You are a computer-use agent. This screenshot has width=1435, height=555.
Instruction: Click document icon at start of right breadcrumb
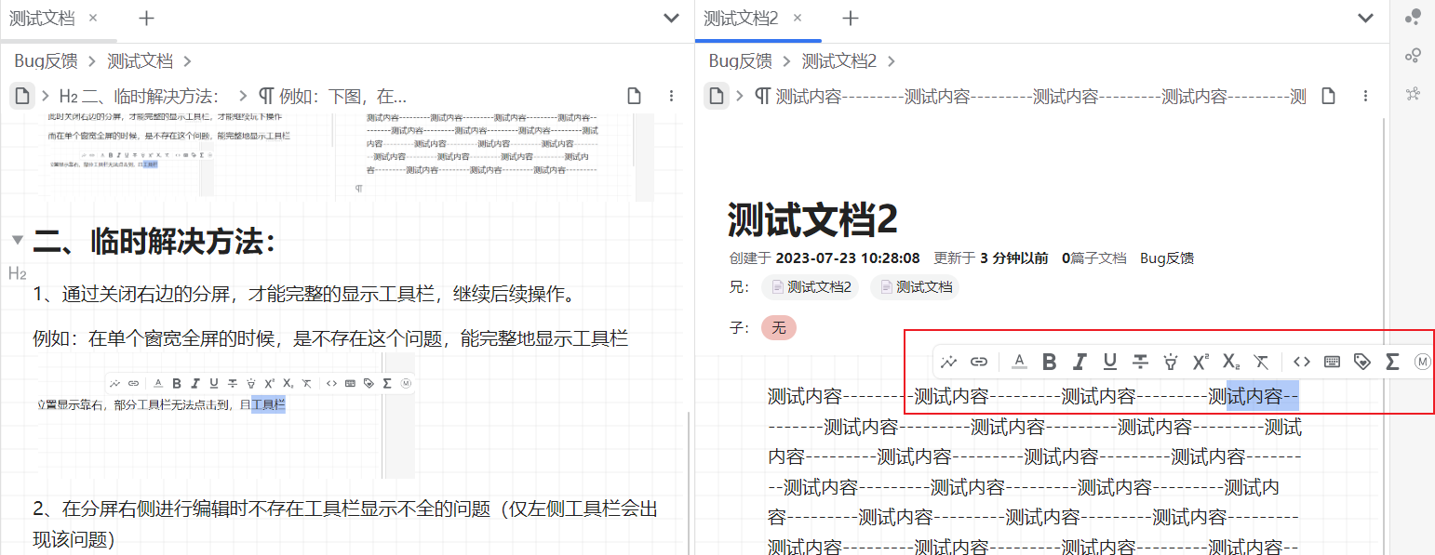pyautogui.click(x=716, y=96)
